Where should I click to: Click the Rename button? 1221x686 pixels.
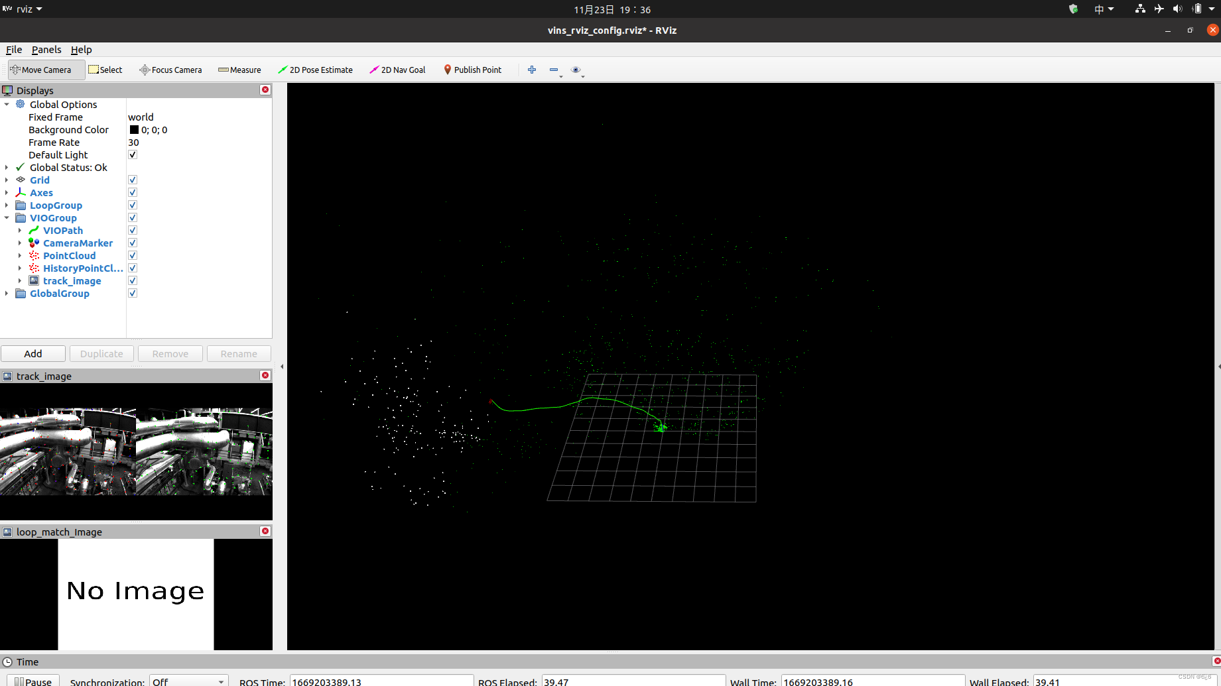click(239, 353)
